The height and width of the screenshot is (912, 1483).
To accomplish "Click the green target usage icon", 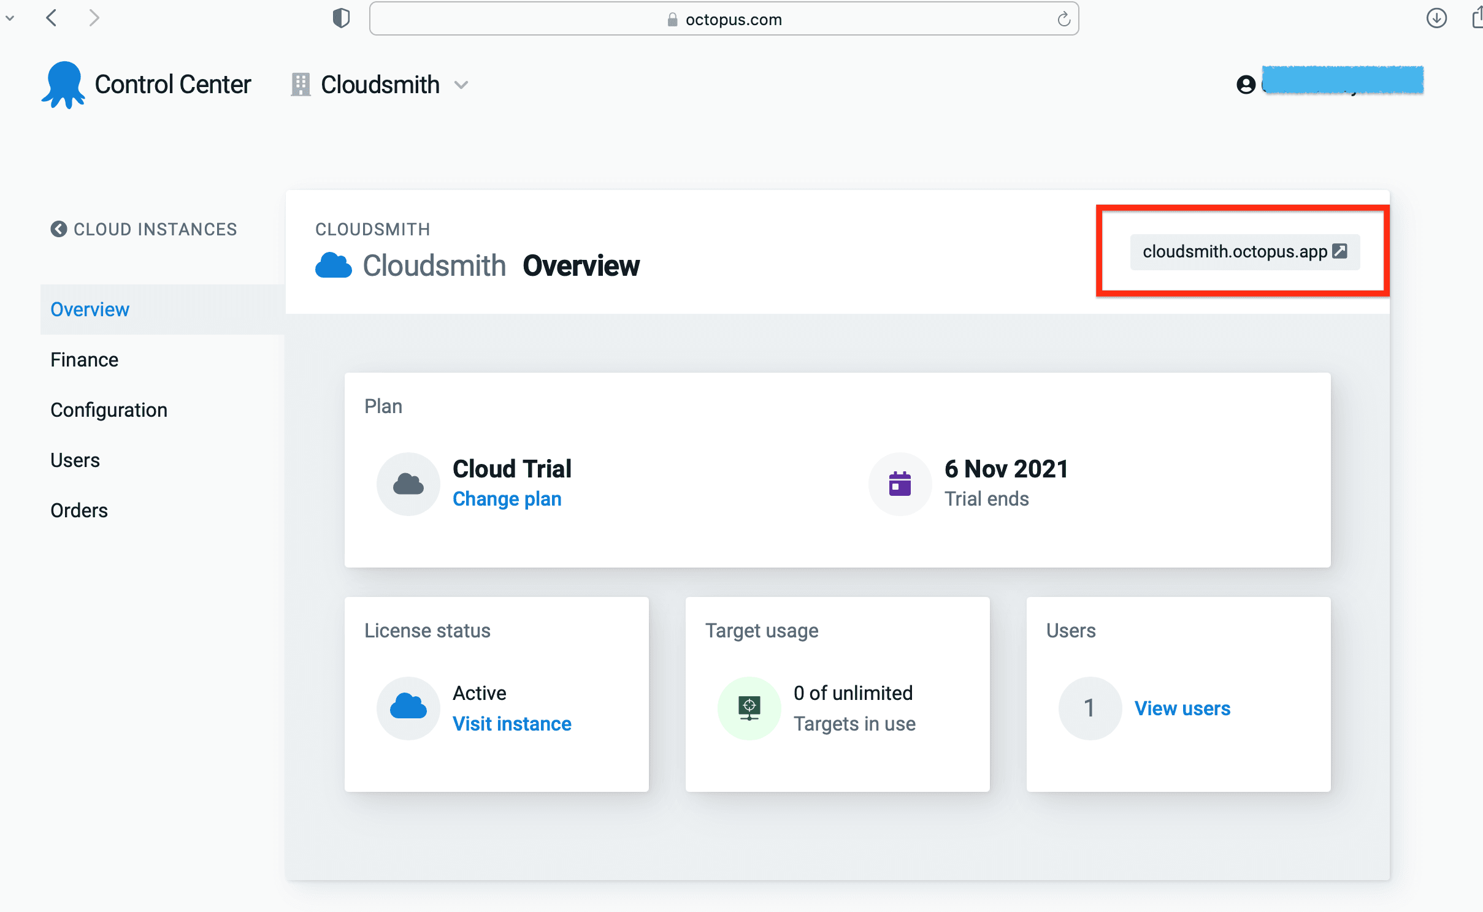I will [x=749, y=708].
